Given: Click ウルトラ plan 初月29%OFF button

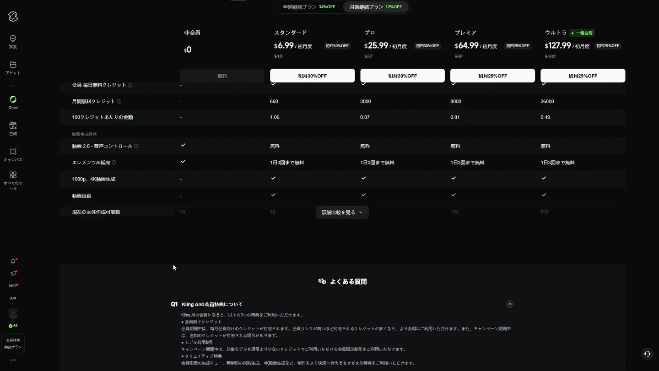Looking at the screenshot, I should [x=583, y=76].
